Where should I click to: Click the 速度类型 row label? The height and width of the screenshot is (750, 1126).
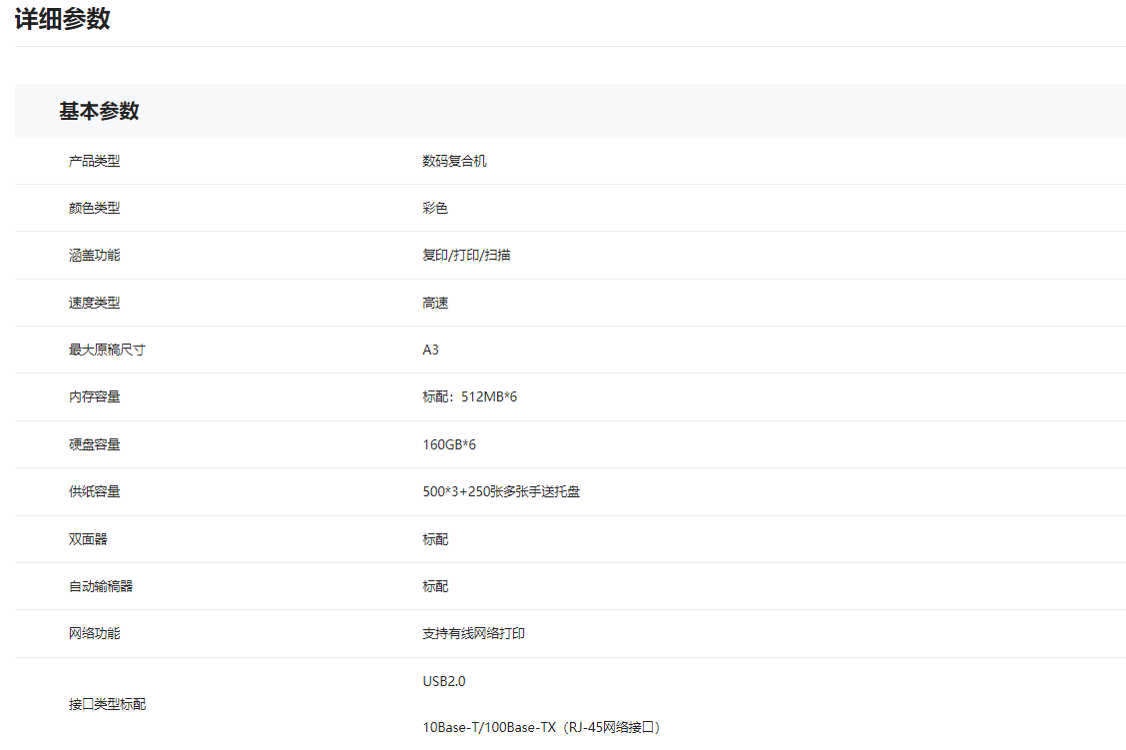(94, 303)
